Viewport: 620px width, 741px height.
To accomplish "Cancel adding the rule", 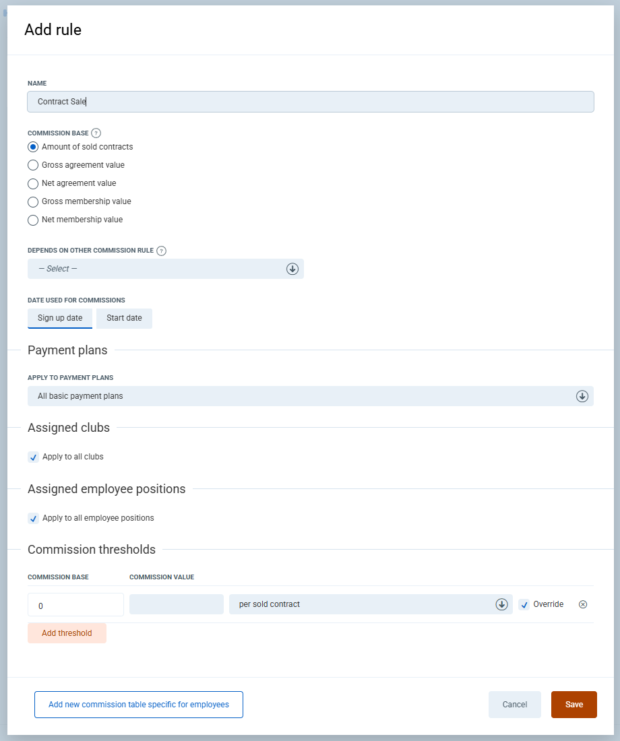I will [x=514, y=705].
